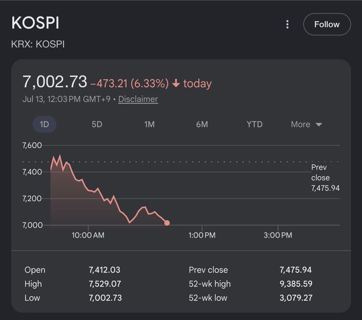Switch to the 5D time range
The image size is (362, 320).
coord(97,124)
